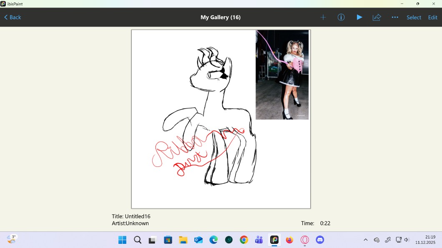
Task: Play the drawing process video
Action: pos(359,17)
